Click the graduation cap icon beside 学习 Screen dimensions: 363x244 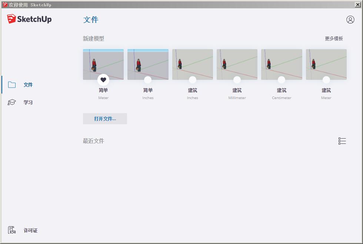point(11,102)
